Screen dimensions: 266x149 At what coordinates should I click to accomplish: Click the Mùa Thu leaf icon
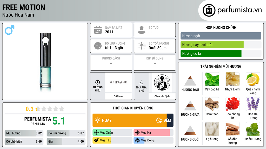(x=96, y=140)
